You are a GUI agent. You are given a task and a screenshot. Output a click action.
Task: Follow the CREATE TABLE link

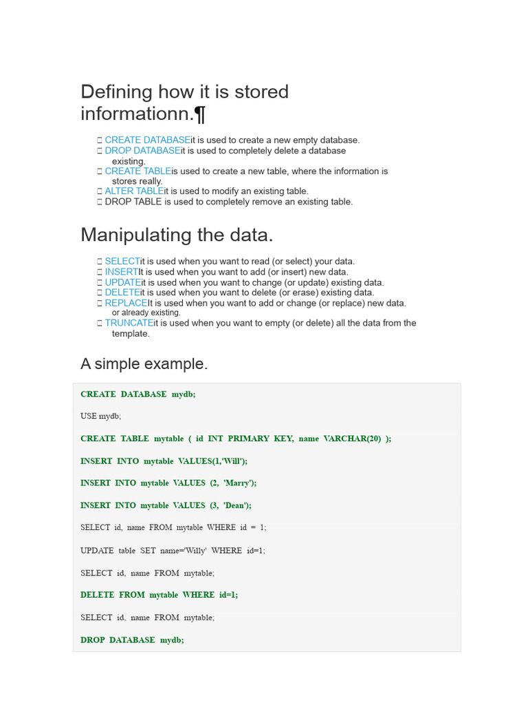pyautogui.click(x=137, y=171)
